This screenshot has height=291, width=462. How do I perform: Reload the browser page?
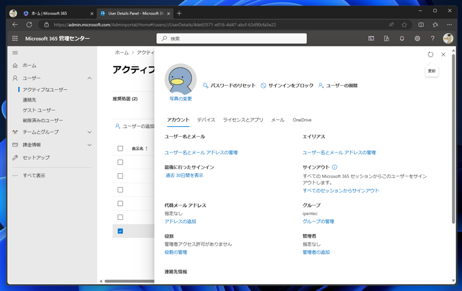[29, 25]
